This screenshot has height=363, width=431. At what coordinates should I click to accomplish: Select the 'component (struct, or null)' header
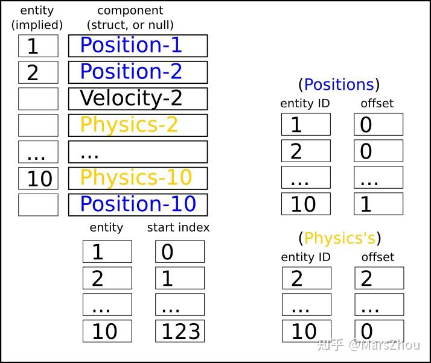tap(130, 17)
